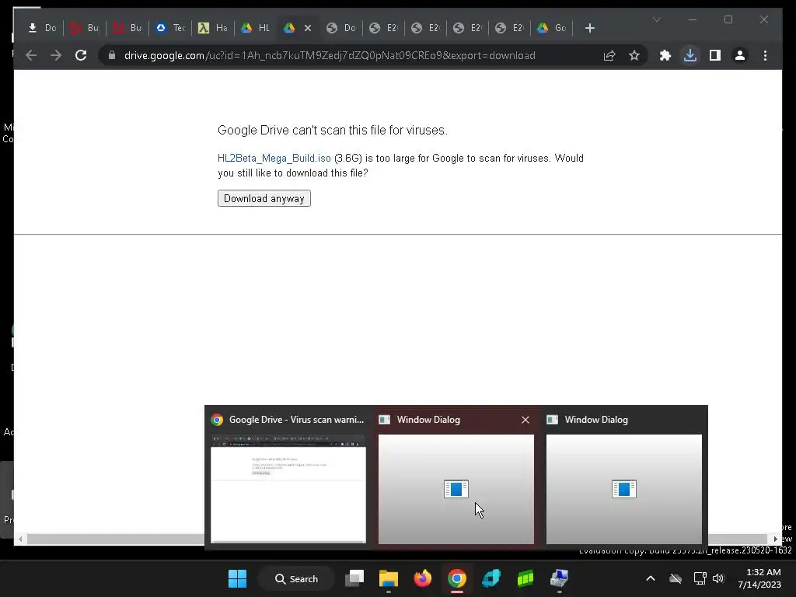Open the Chrome profile avatar
The width and height of the screenshot is (796, 597).
coord(740,55)
